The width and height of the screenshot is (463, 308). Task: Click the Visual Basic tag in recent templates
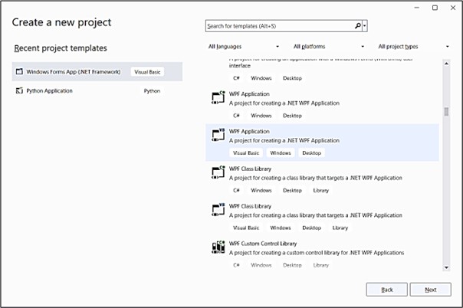[147, 72]
